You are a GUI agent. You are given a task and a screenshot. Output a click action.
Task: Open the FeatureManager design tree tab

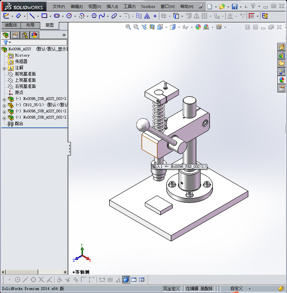tap(6, 35)
